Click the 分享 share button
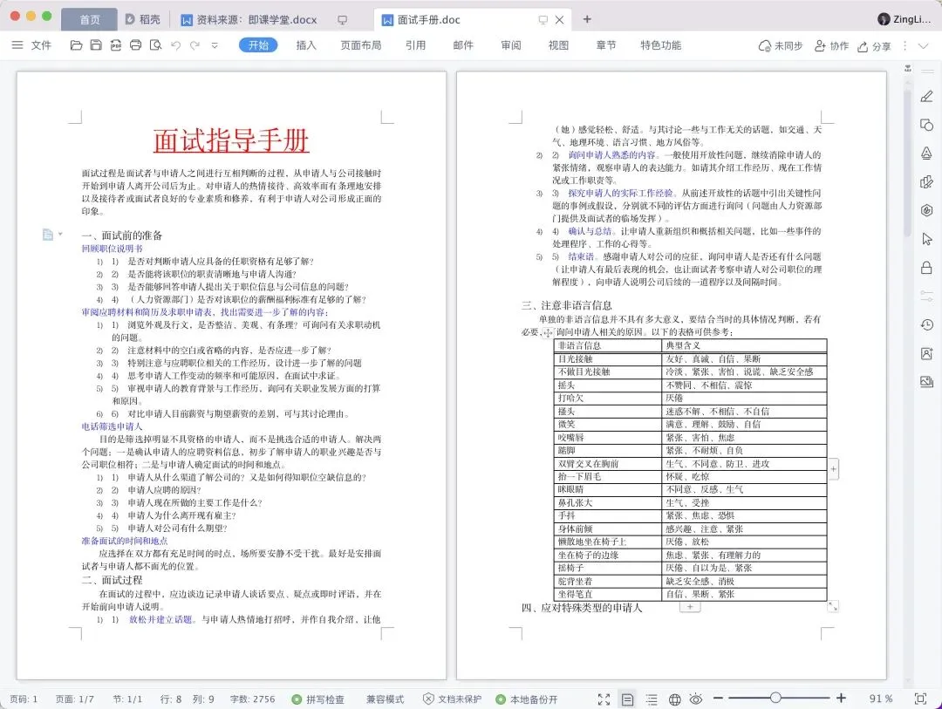The image size is (942, 709). [874, 46]
